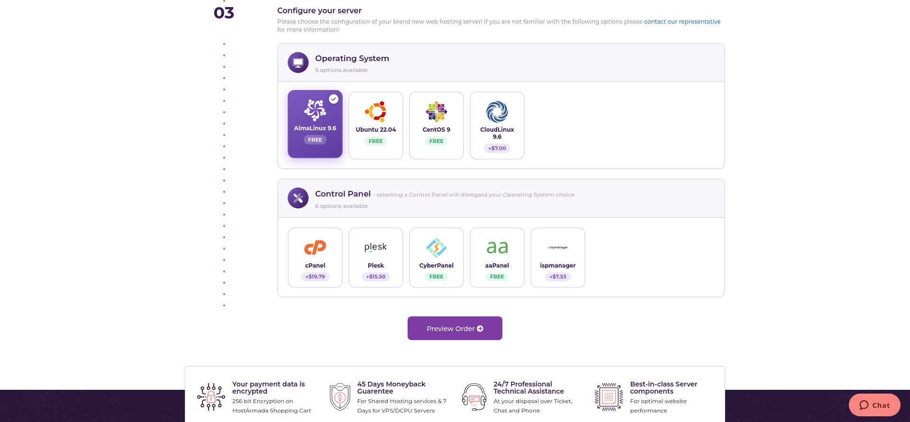Select the AlmaLinux 9.6 operating system card
Image resolution: width=910 pixels, height=422 pixels.
[x=315, y=124]
